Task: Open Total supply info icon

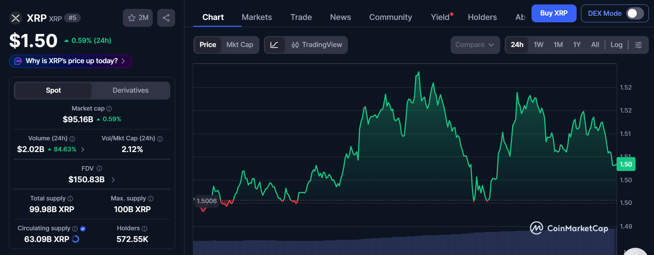Action: click(70, 199)
